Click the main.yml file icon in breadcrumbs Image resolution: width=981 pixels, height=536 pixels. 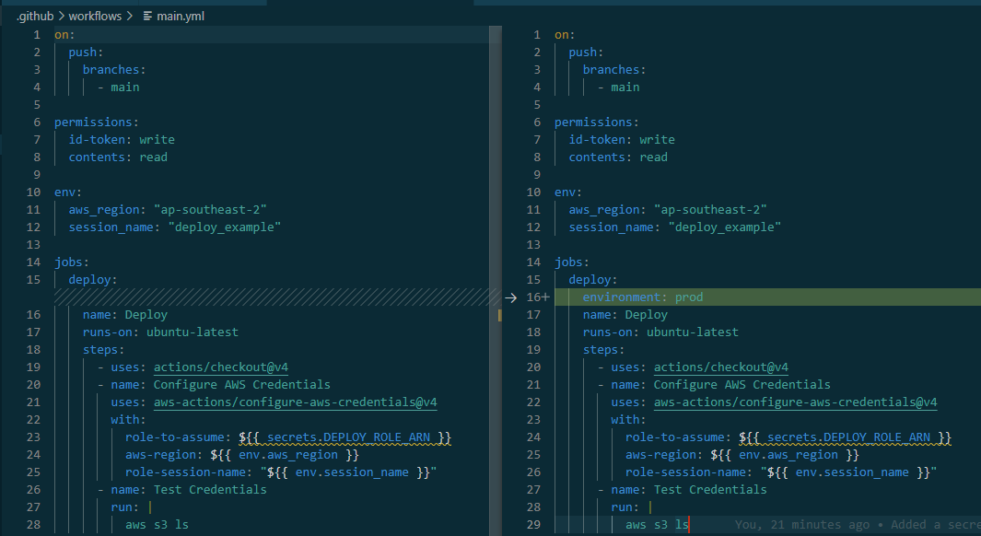[x=147, y=17]
